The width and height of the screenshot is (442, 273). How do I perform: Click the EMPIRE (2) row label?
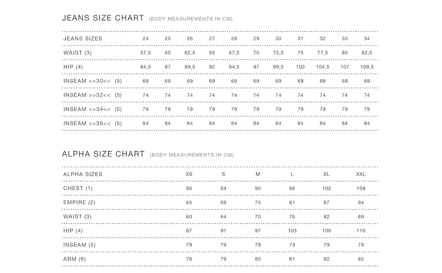(x=79, y=202)
